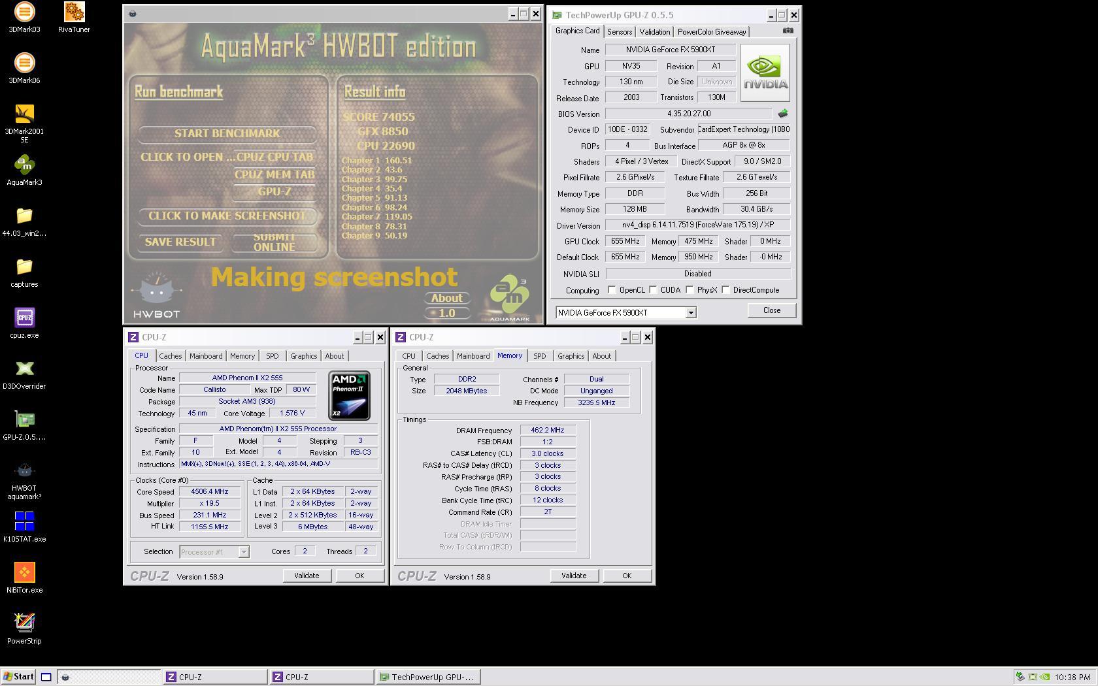Click the GPU-Z button in AquaMark
This screenshot has width=1098, height=686.
274,191
